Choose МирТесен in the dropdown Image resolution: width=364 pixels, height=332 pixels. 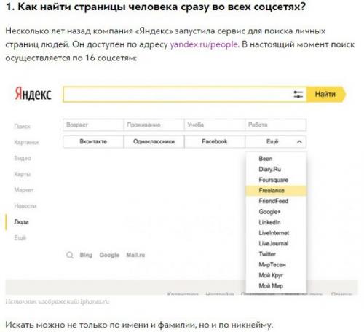[276, 265]
